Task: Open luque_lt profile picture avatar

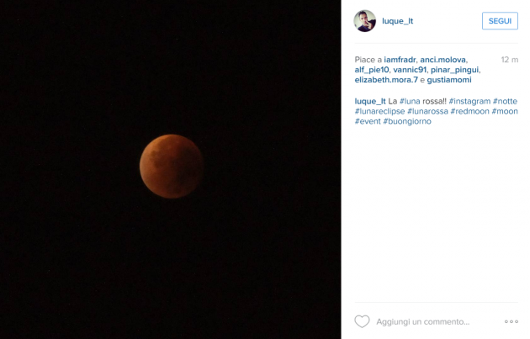Action: (x=365, y=21)
